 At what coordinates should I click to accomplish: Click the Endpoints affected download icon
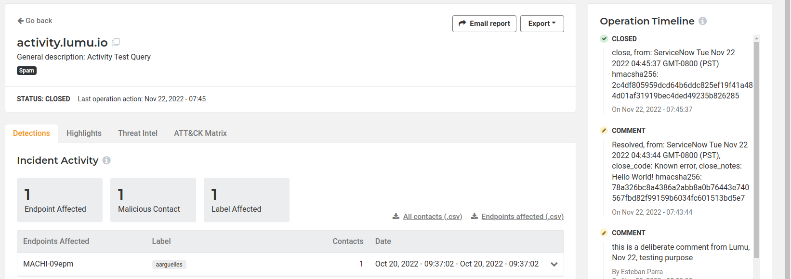[475, 216]
